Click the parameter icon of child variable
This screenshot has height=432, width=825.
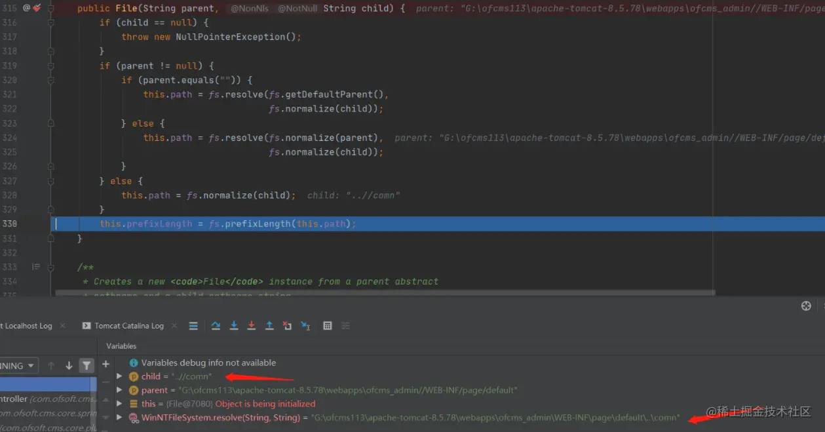tap(134, 376)
